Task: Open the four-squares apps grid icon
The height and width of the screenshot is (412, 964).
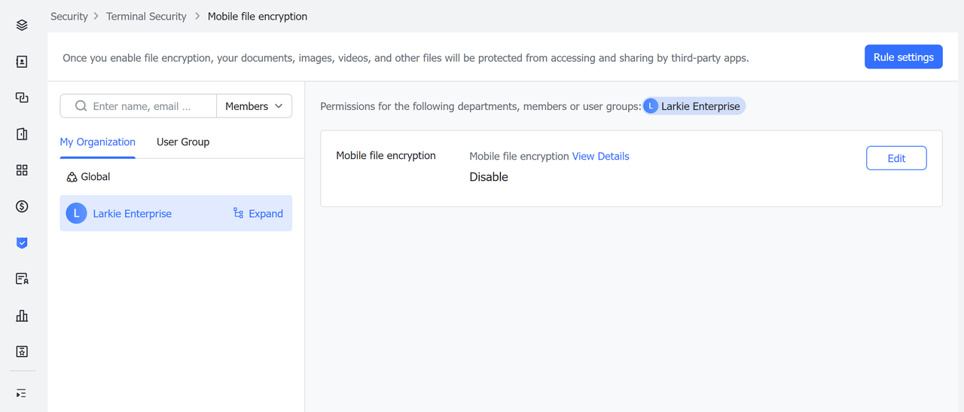Action: 22,170
